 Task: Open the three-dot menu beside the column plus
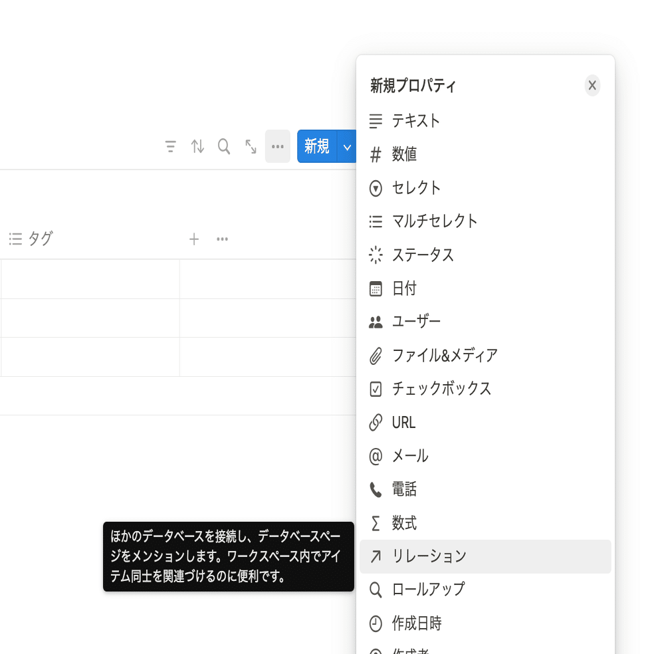[222, 239]
